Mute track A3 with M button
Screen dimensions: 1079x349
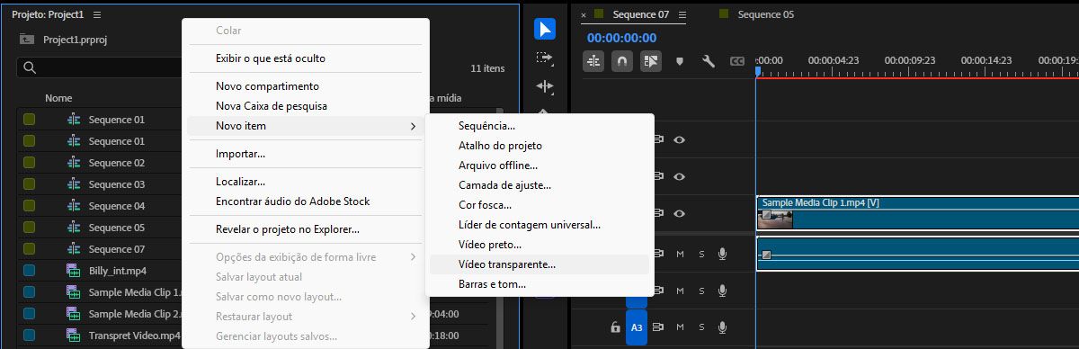click(x=680, y=327)
